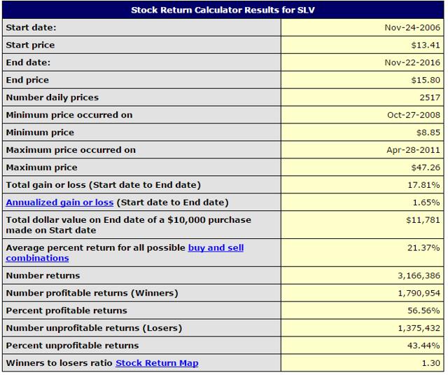Select the 'End price' label
This screenshot has width=448, height=375.
coord(27,80)
